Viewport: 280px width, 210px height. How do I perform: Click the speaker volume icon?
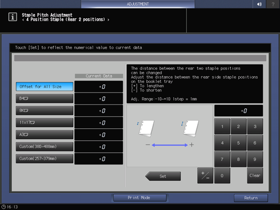[259, 4]
